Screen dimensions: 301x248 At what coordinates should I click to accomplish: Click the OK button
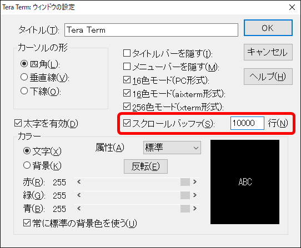(x=268, y=28)
